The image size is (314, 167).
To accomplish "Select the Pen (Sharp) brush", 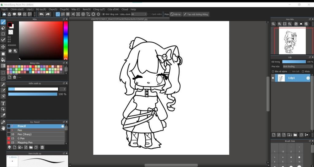I will pos(36,134).
